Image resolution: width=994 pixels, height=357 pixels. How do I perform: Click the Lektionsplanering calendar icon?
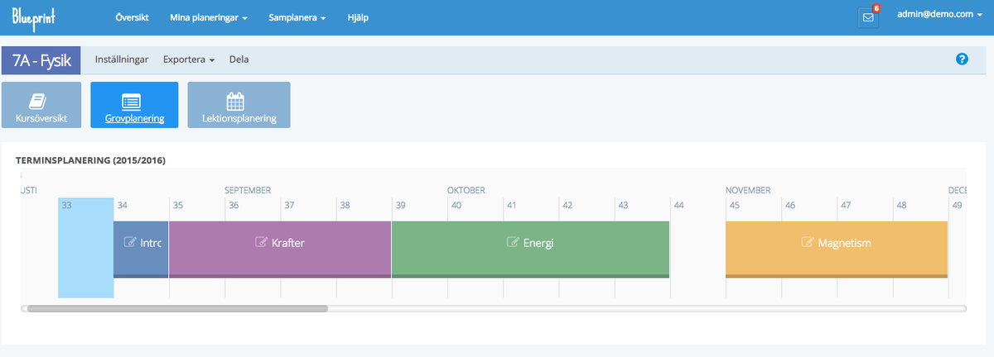point(235,101)
